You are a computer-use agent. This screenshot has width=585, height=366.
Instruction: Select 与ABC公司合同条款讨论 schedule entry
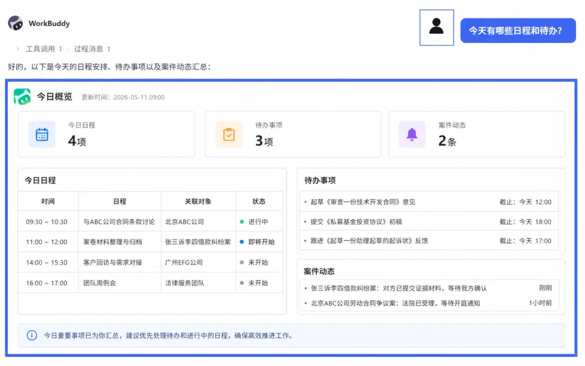(119, 221)
